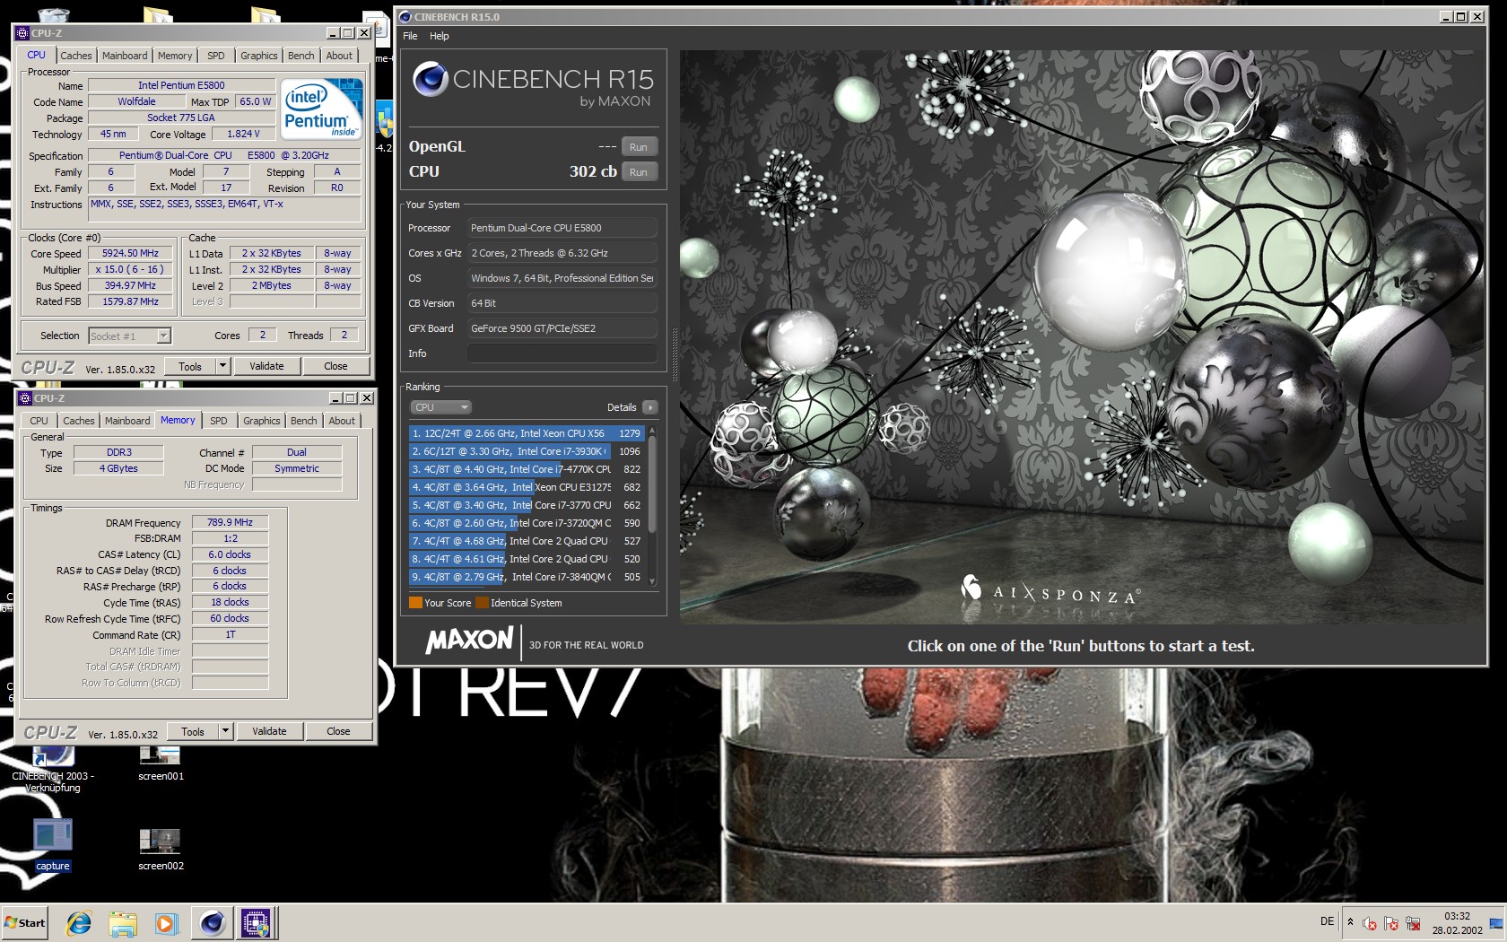The image size is (1507, 942).
Task: Click the action center flag tray icon
Action: [x=1391, y=923]
